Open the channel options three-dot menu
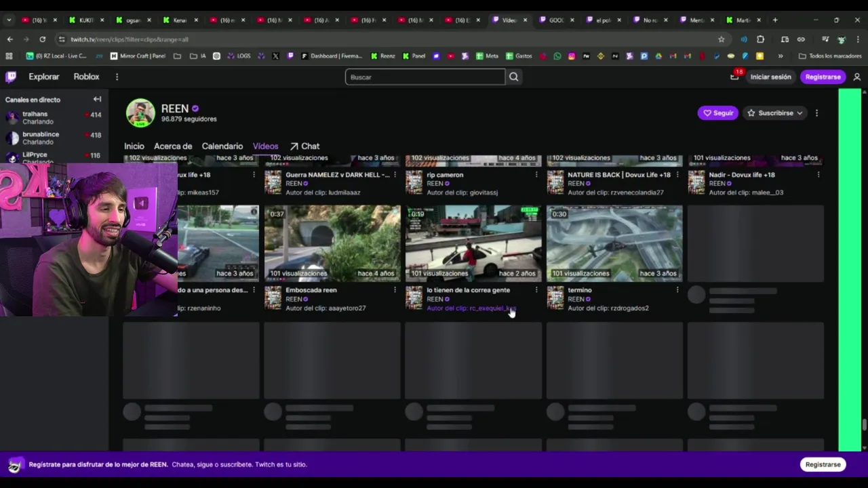Screen dimensions: 868x488 816,113
